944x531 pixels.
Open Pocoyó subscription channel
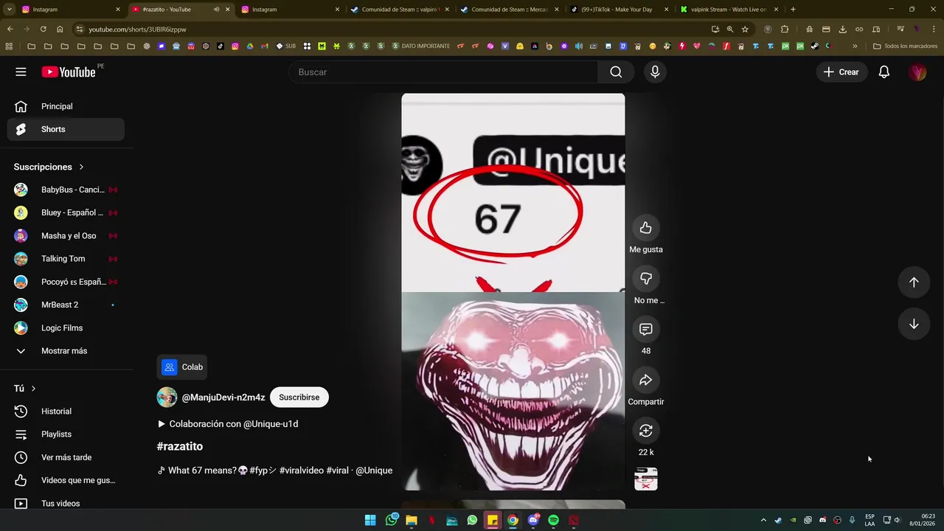click(x=66, y=282)
